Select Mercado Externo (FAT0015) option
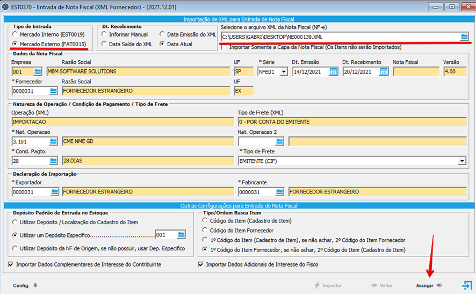 pyautogui.click(x=49, y=44)
